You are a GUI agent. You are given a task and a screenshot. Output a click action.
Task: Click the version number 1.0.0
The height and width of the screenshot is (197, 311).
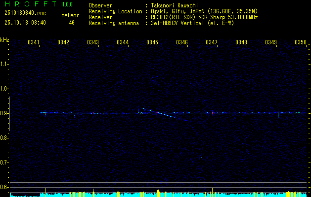67,4
